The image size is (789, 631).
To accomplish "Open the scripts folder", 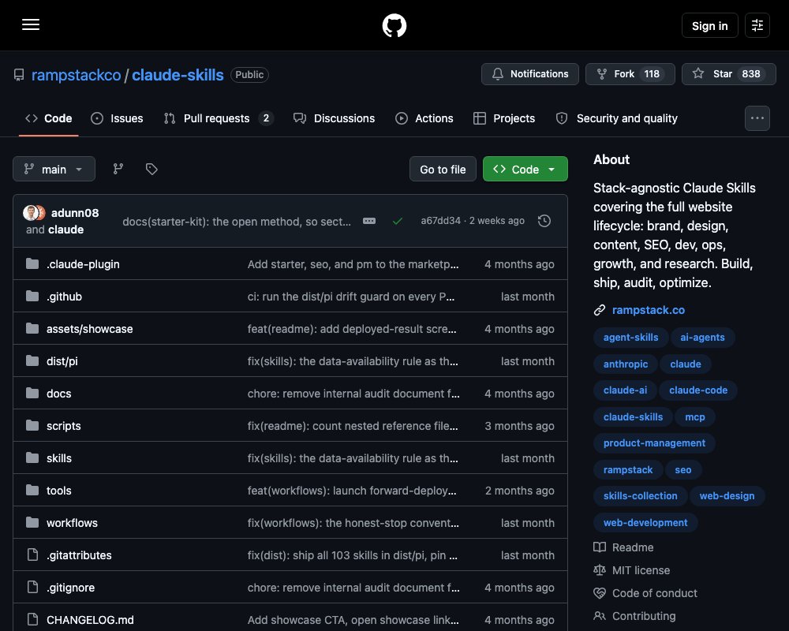I will pyautogui.click(x=63, y=426).
